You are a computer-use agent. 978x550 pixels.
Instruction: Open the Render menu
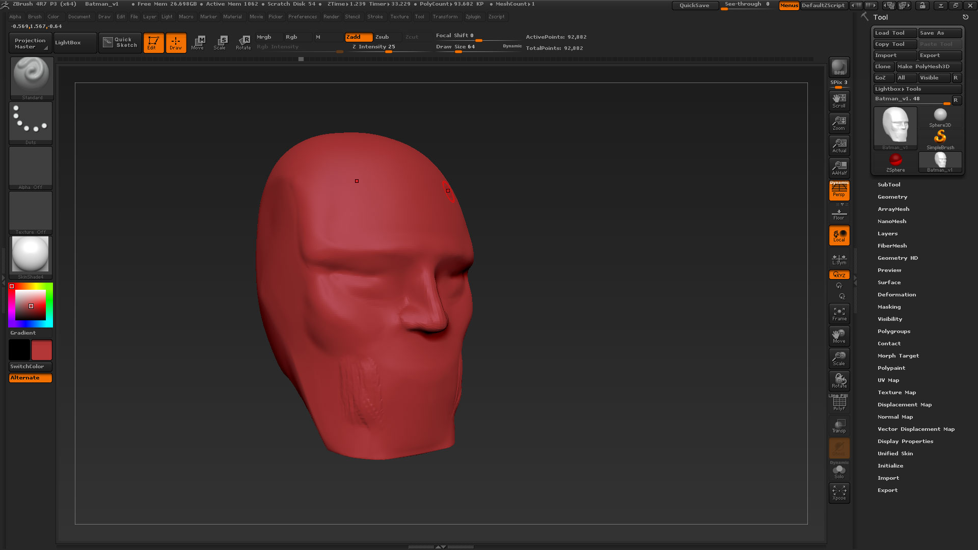pos(331,17)
